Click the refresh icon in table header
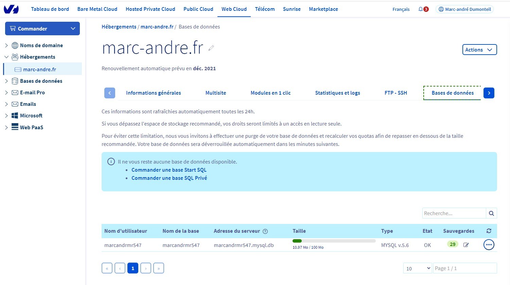 click(x=489, y=231)
